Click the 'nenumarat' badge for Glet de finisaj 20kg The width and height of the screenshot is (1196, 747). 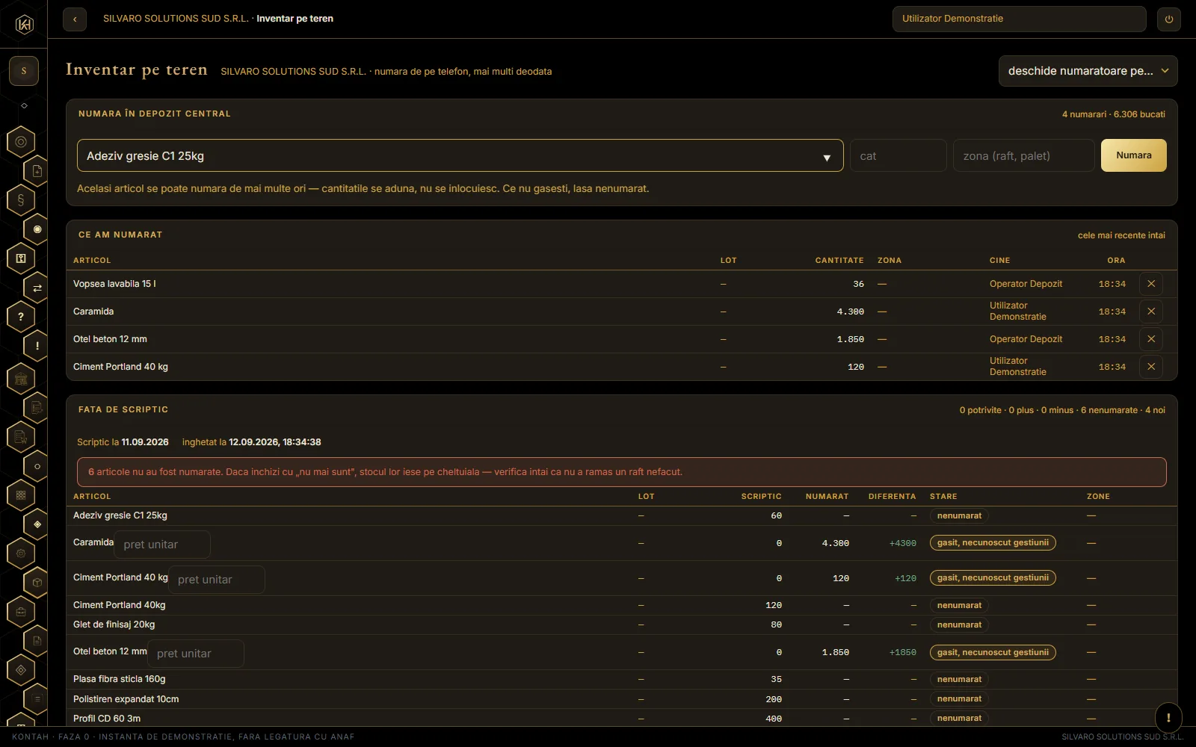(x=959, y=624)
